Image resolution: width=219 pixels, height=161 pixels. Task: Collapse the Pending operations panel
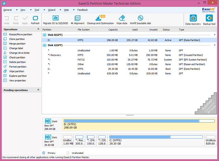[38, 90]
